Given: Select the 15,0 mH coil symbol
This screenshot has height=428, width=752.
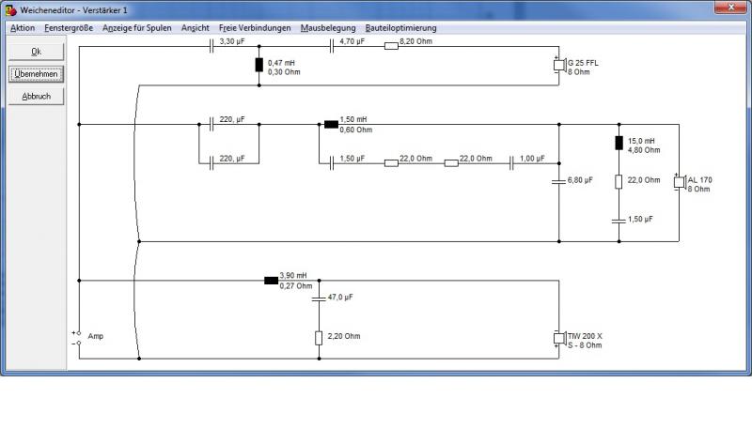Looking at the screenshot, I should (619, 143).
